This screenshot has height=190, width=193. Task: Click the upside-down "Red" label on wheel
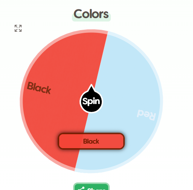pyautogui.click(x=146, y=115)
